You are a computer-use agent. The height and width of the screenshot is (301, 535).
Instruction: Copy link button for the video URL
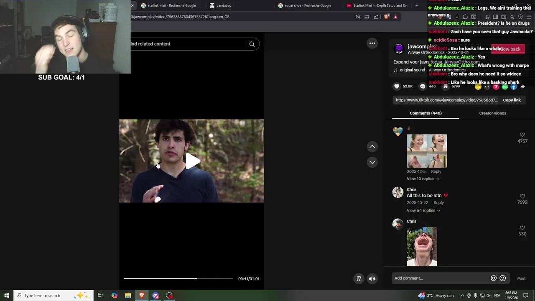coord(512,100)
